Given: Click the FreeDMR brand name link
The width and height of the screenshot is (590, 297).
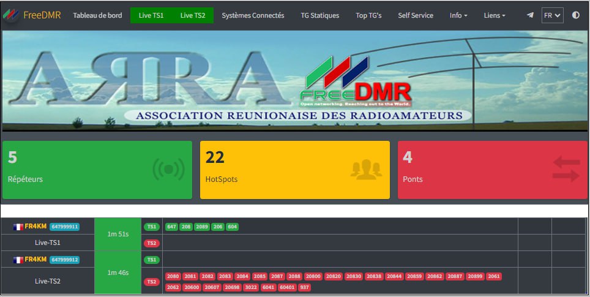Looking at the screenshot, I should click(x=42, y=15).
